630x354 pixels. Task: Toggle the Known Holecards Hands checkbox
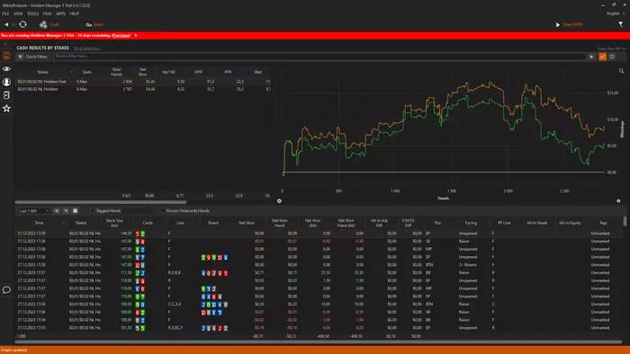coord(163,210)
